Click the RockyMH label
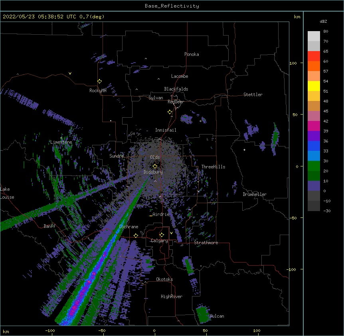 (x=98, y=91)
